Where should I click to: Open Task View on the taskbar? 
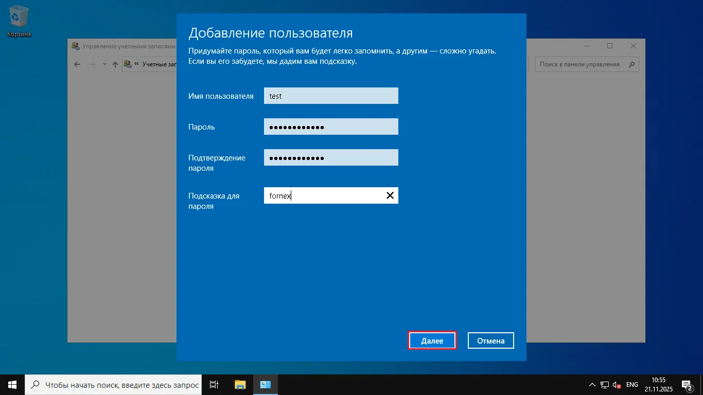(x=214, y=384)
